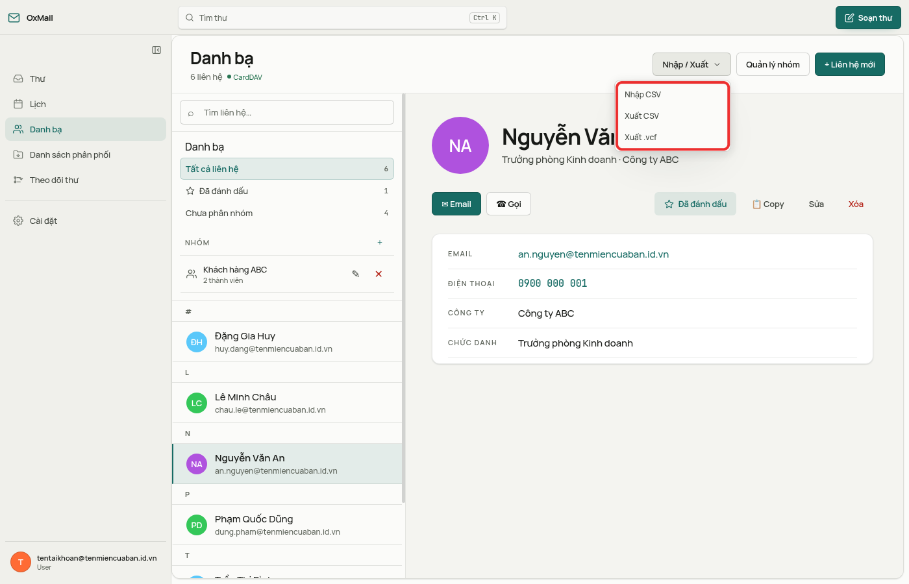
Task: Toggle the Nhập / Xuất dropdown
Action: point(691,64)
